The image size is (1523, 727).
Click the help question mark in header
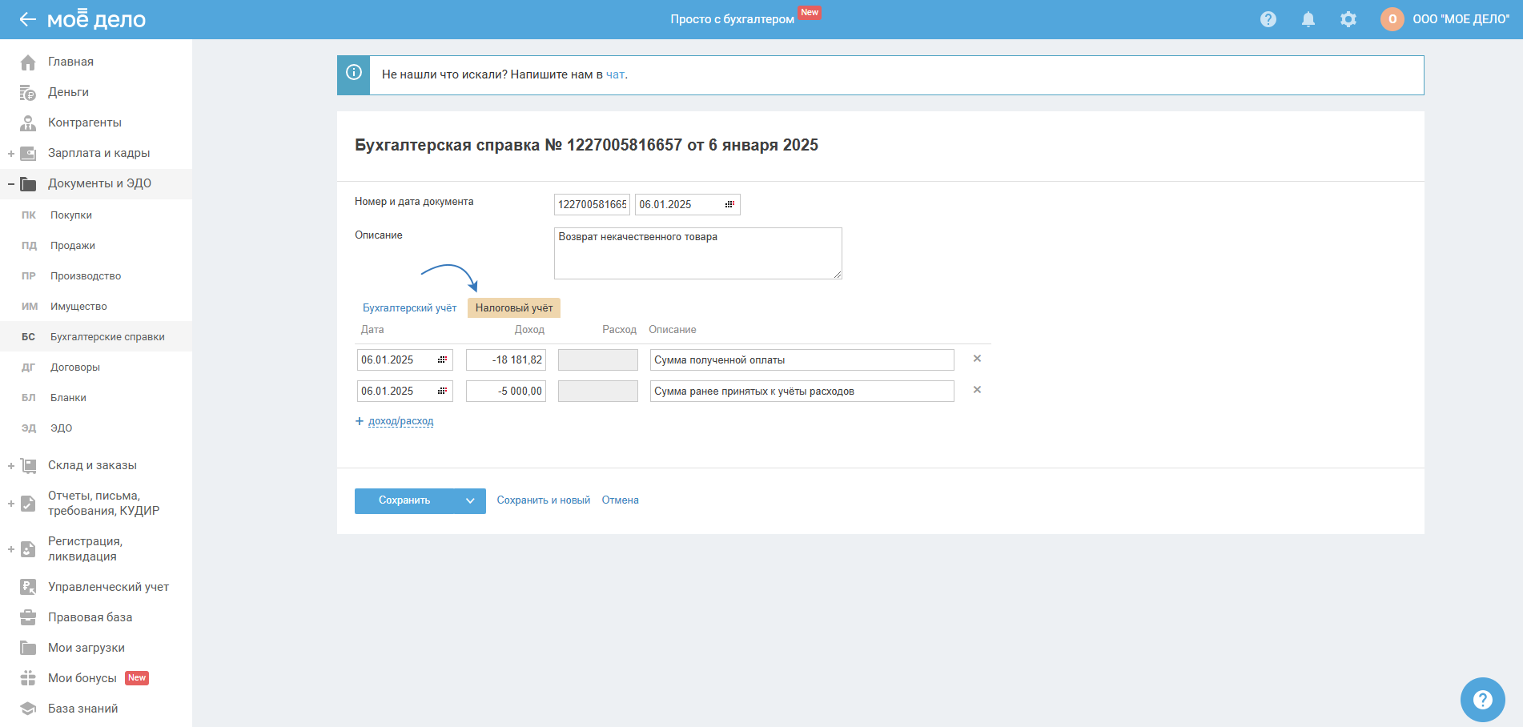(1268, 19)
